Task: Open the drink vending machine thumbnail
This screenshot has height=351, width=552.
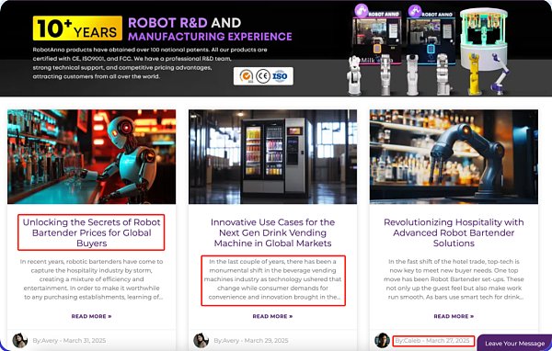Action: tap(272, 156)
